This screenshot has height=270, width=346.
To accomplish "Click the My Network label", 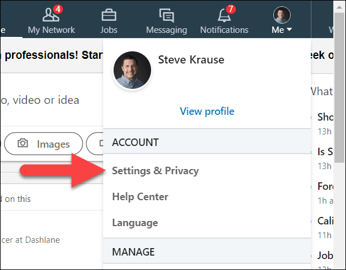I will pos(51,30).
